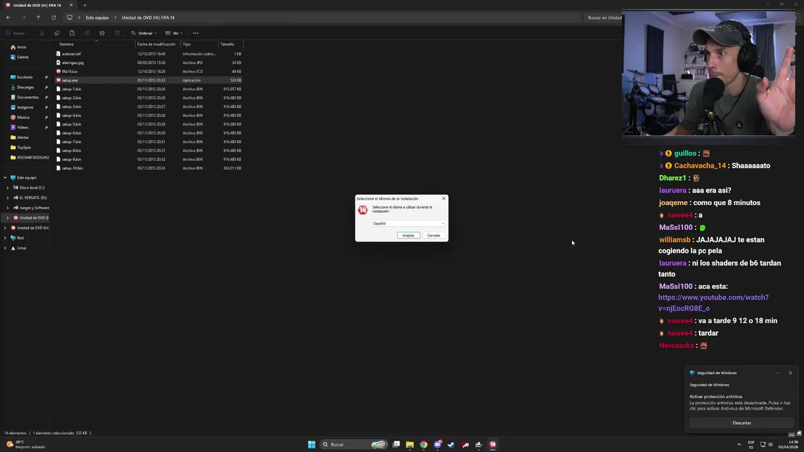Refresh the FIFA 14 folder view
The image size is (804, 452).
click(53, 18)
